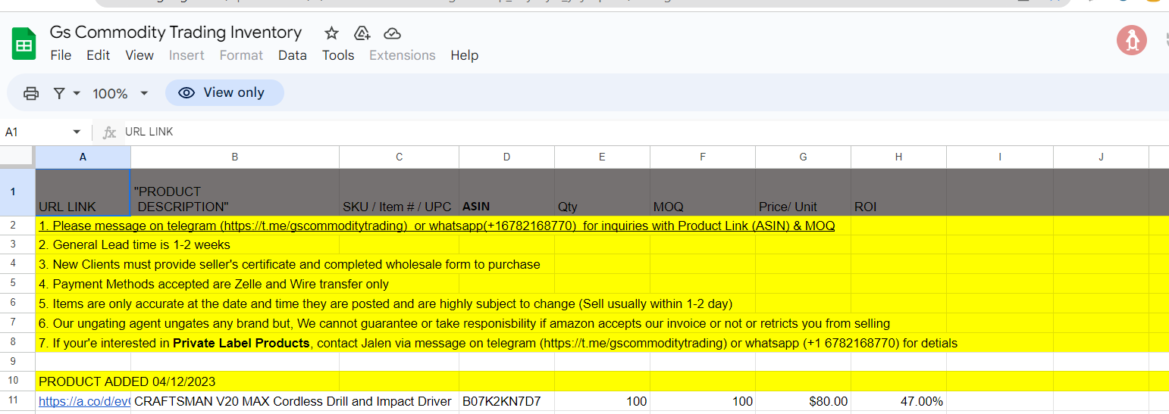This screenshot has width=1169, height=414.
Task: Select column B header
Action: coord(235,157)
